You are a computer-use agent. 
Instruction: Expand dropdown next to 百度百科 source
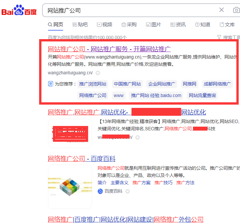tap(128, 191)
